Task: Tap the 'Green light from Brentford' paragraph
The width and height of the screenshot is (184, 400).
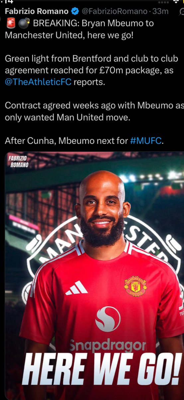Action: 92,70
